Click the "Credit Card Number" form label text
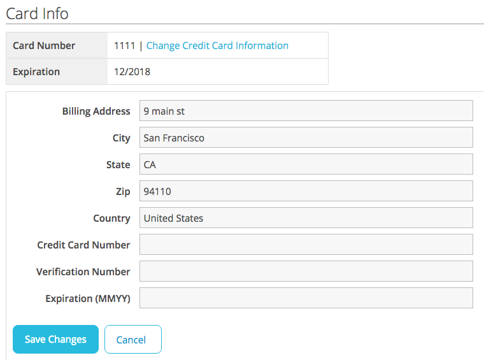The image size is (484, 360). pos(83,245)
